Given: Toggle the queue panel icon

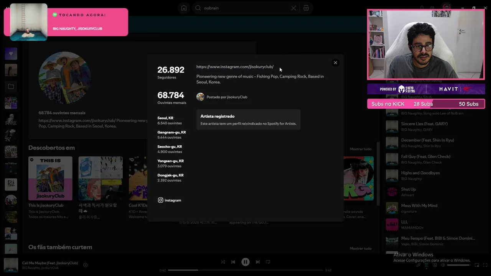Looking at the screenshot, I should [426, 265].
